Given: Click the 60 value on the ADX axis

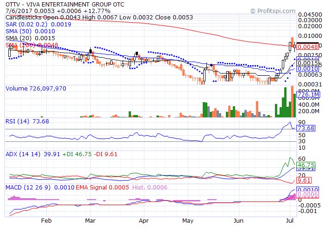Looking at the screenshot, I should click(x=302, y=158).
